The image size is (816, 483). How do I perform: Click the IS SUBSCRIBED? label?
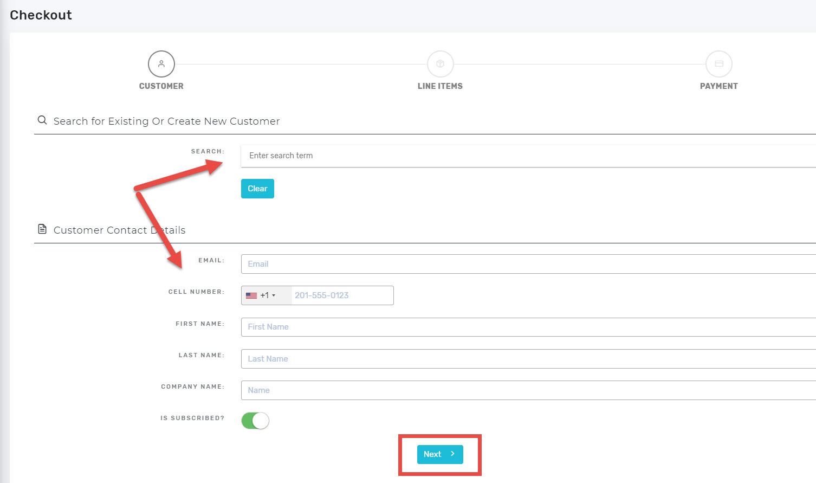point(192,418)
